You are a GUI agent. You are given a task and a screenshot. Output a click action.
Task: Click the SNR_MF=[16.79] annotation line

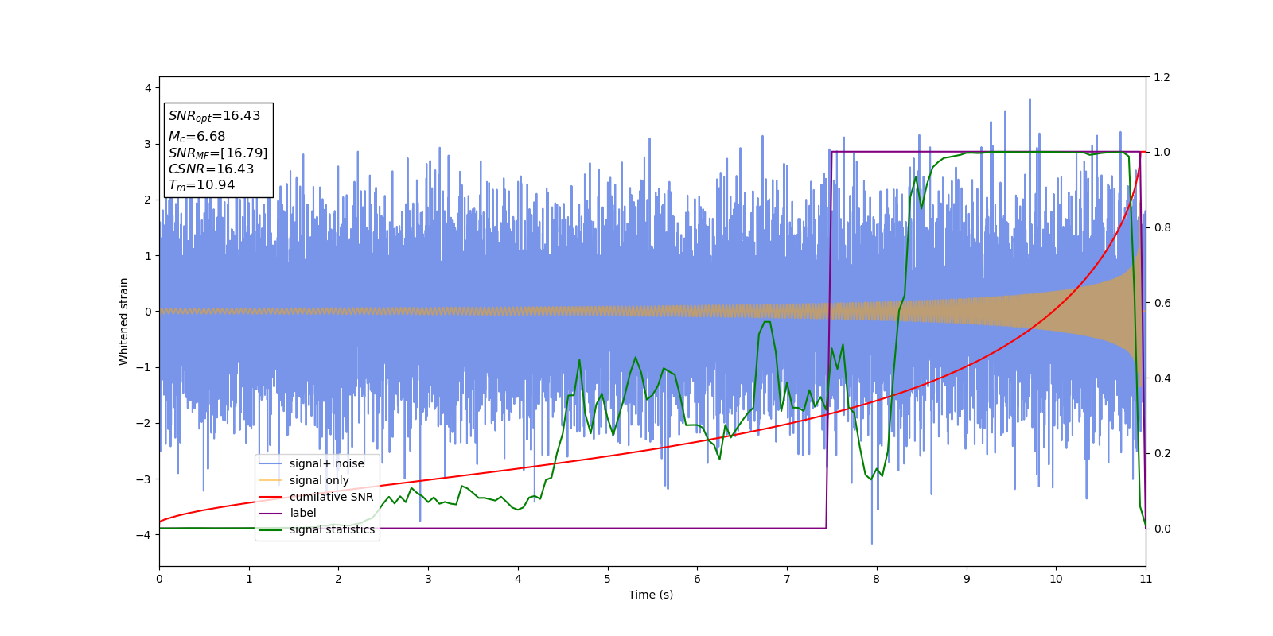pos(218,153)
